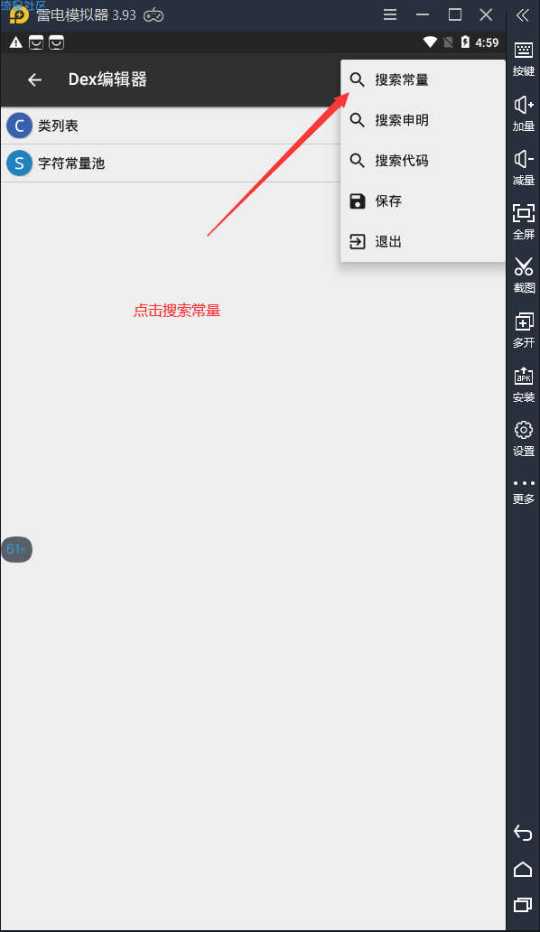Open 字符常量池 string constant pool
Viewport: 540px width, 932px height.
pos(171,163)
